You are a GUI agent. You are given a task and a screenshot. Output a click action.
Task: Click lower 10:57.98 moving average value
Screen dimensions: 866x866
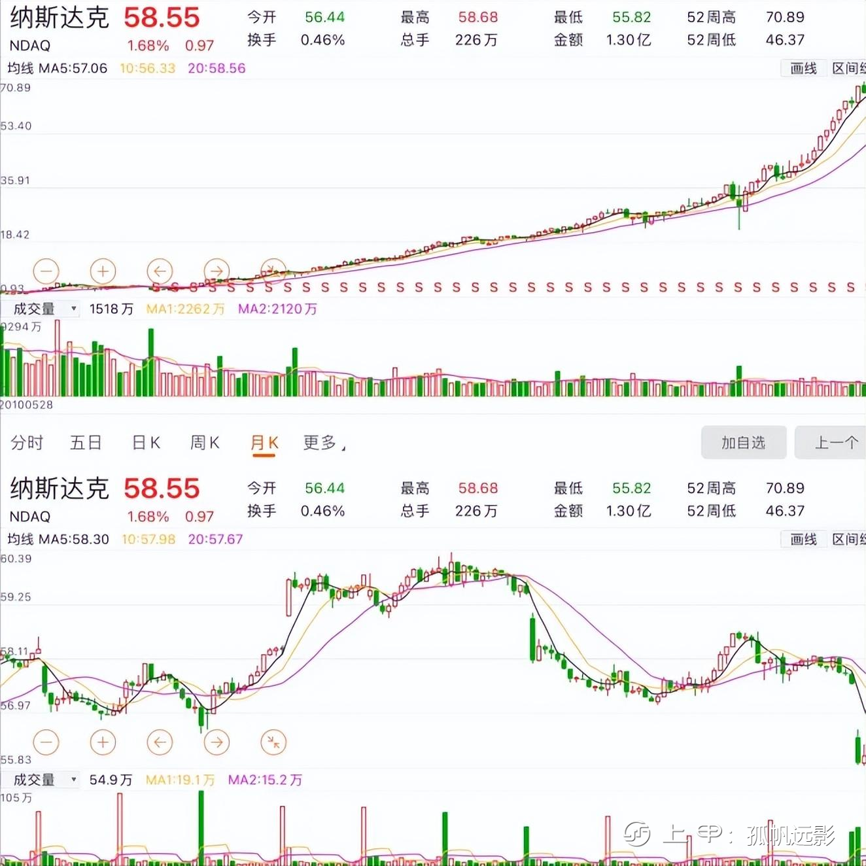(x=148, y=539)
